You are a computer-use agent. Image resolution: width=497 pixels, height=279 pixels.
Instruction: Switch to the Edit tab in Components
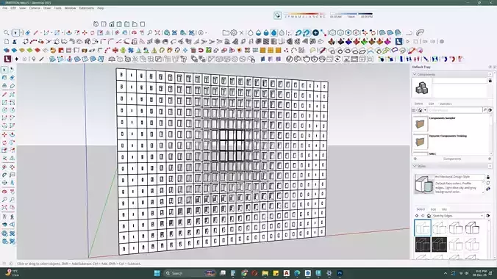click(431, 104)
